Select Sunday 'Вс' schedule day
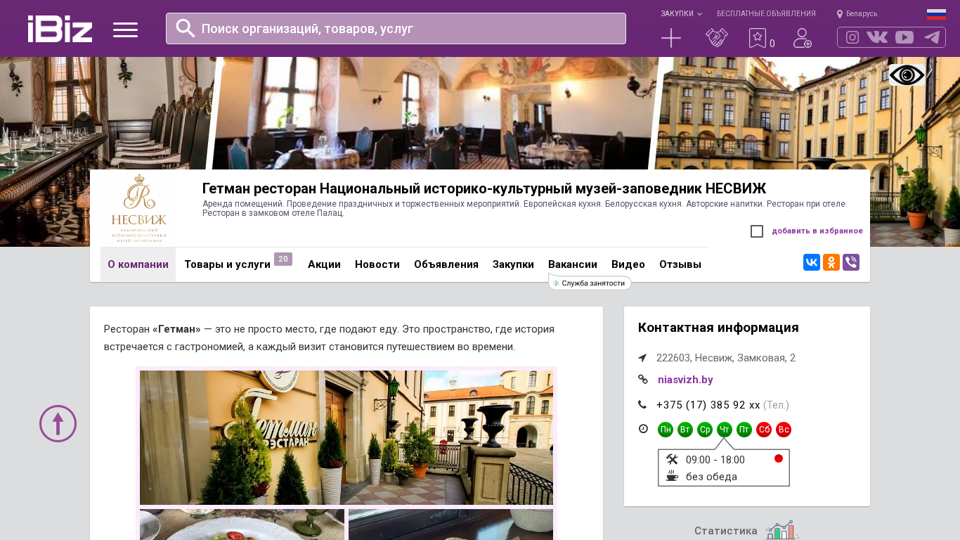This screenshot has width=960, height=540. tap(784, 430)
